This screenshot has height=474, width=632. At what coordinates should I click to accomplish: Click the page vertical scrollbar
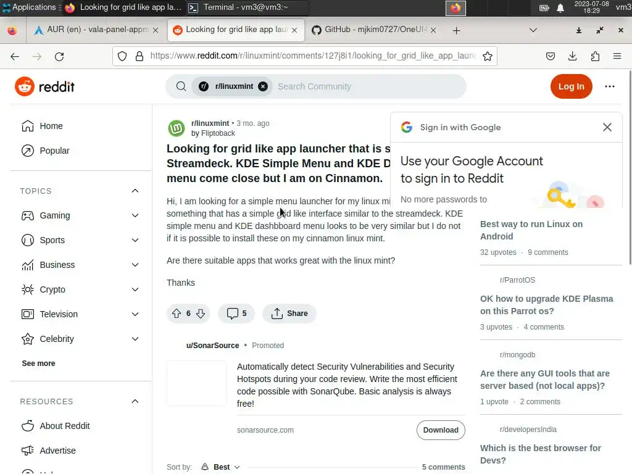[x=630, y=167]
